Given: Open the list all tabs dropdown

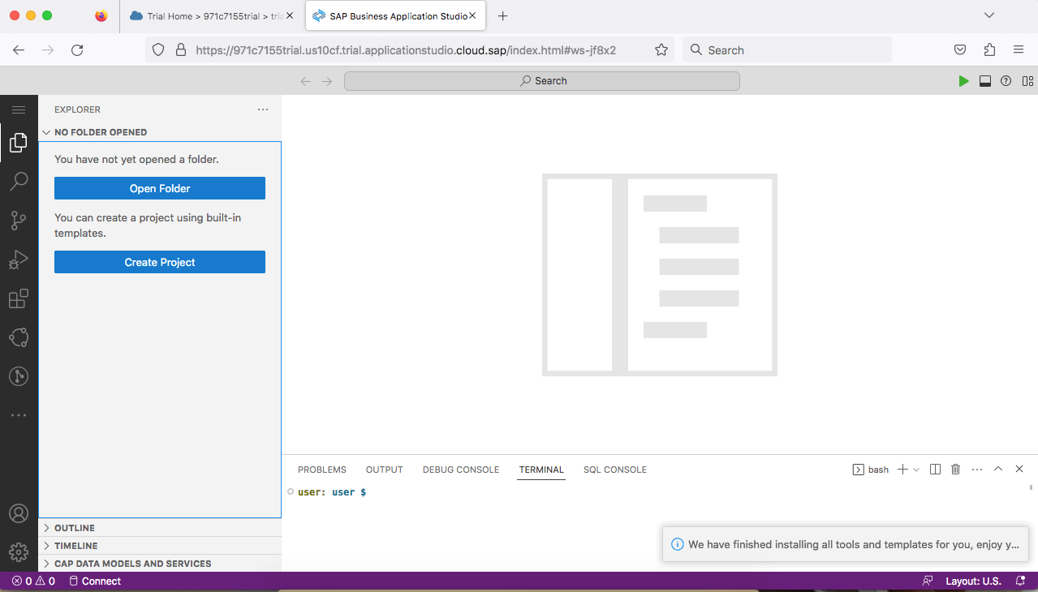Looking at the screenshot, I should 988,15.
